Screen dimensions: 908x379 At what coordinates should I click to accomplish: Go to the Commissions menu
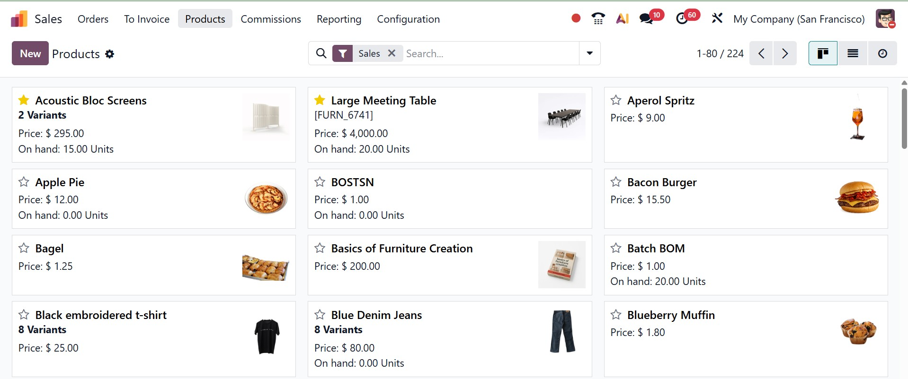pyautogui.click(x=271, y=19)
